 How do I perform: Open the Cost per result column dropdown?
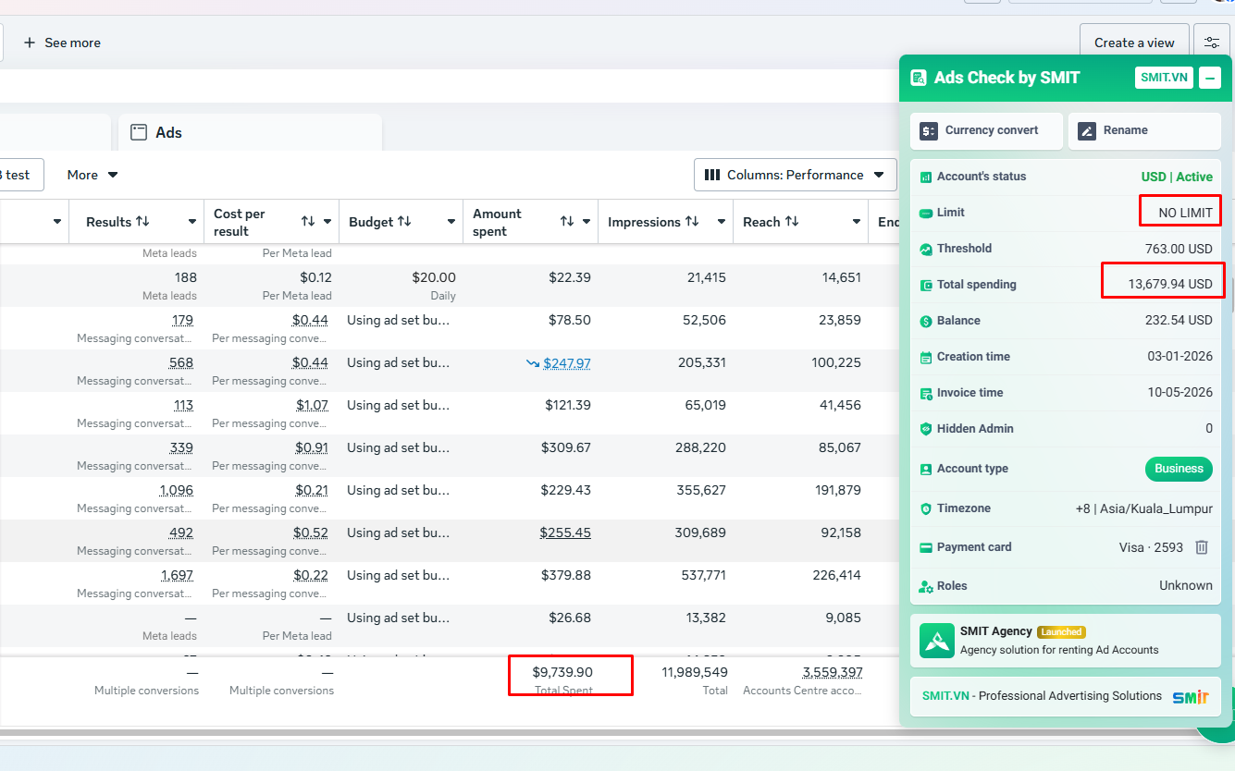pyautogui.click(x=327, y=222)
